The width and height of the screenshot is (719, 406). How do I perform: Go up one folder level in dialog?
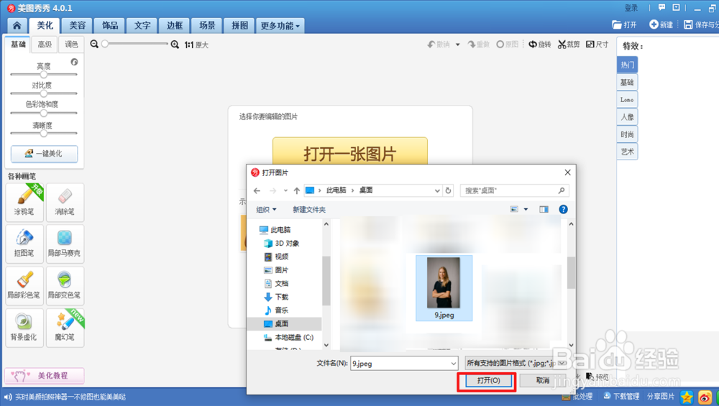click(x=297, y=190)
